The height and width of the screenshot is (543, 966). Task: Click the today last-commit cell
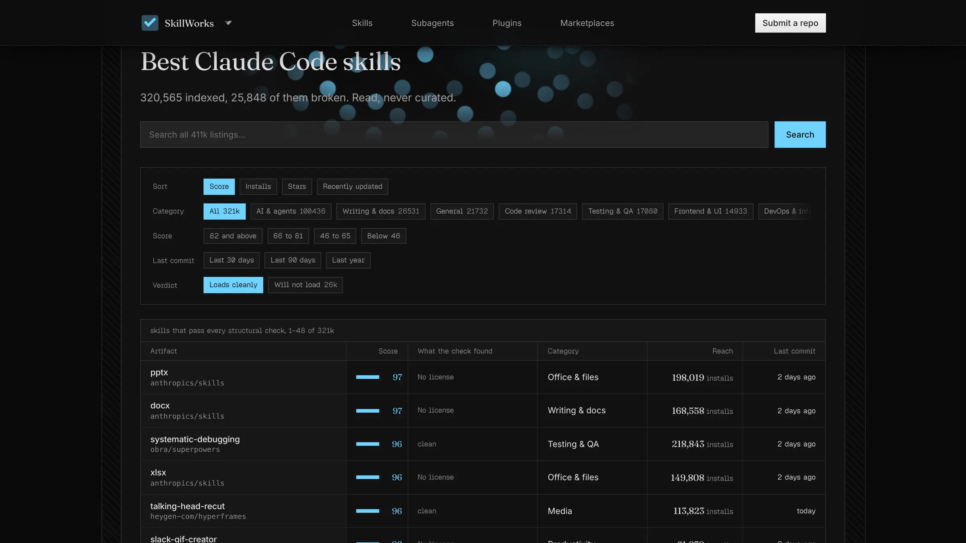806,511
